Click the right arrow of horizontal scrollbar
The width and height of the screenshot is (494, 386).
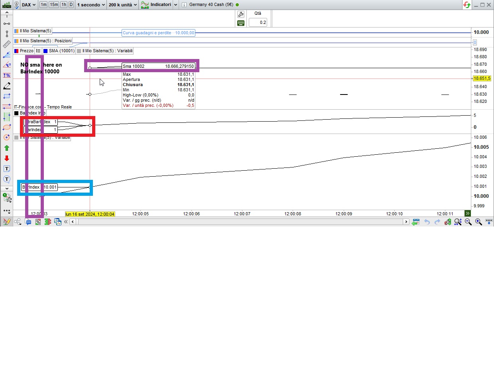coord(406,222)
